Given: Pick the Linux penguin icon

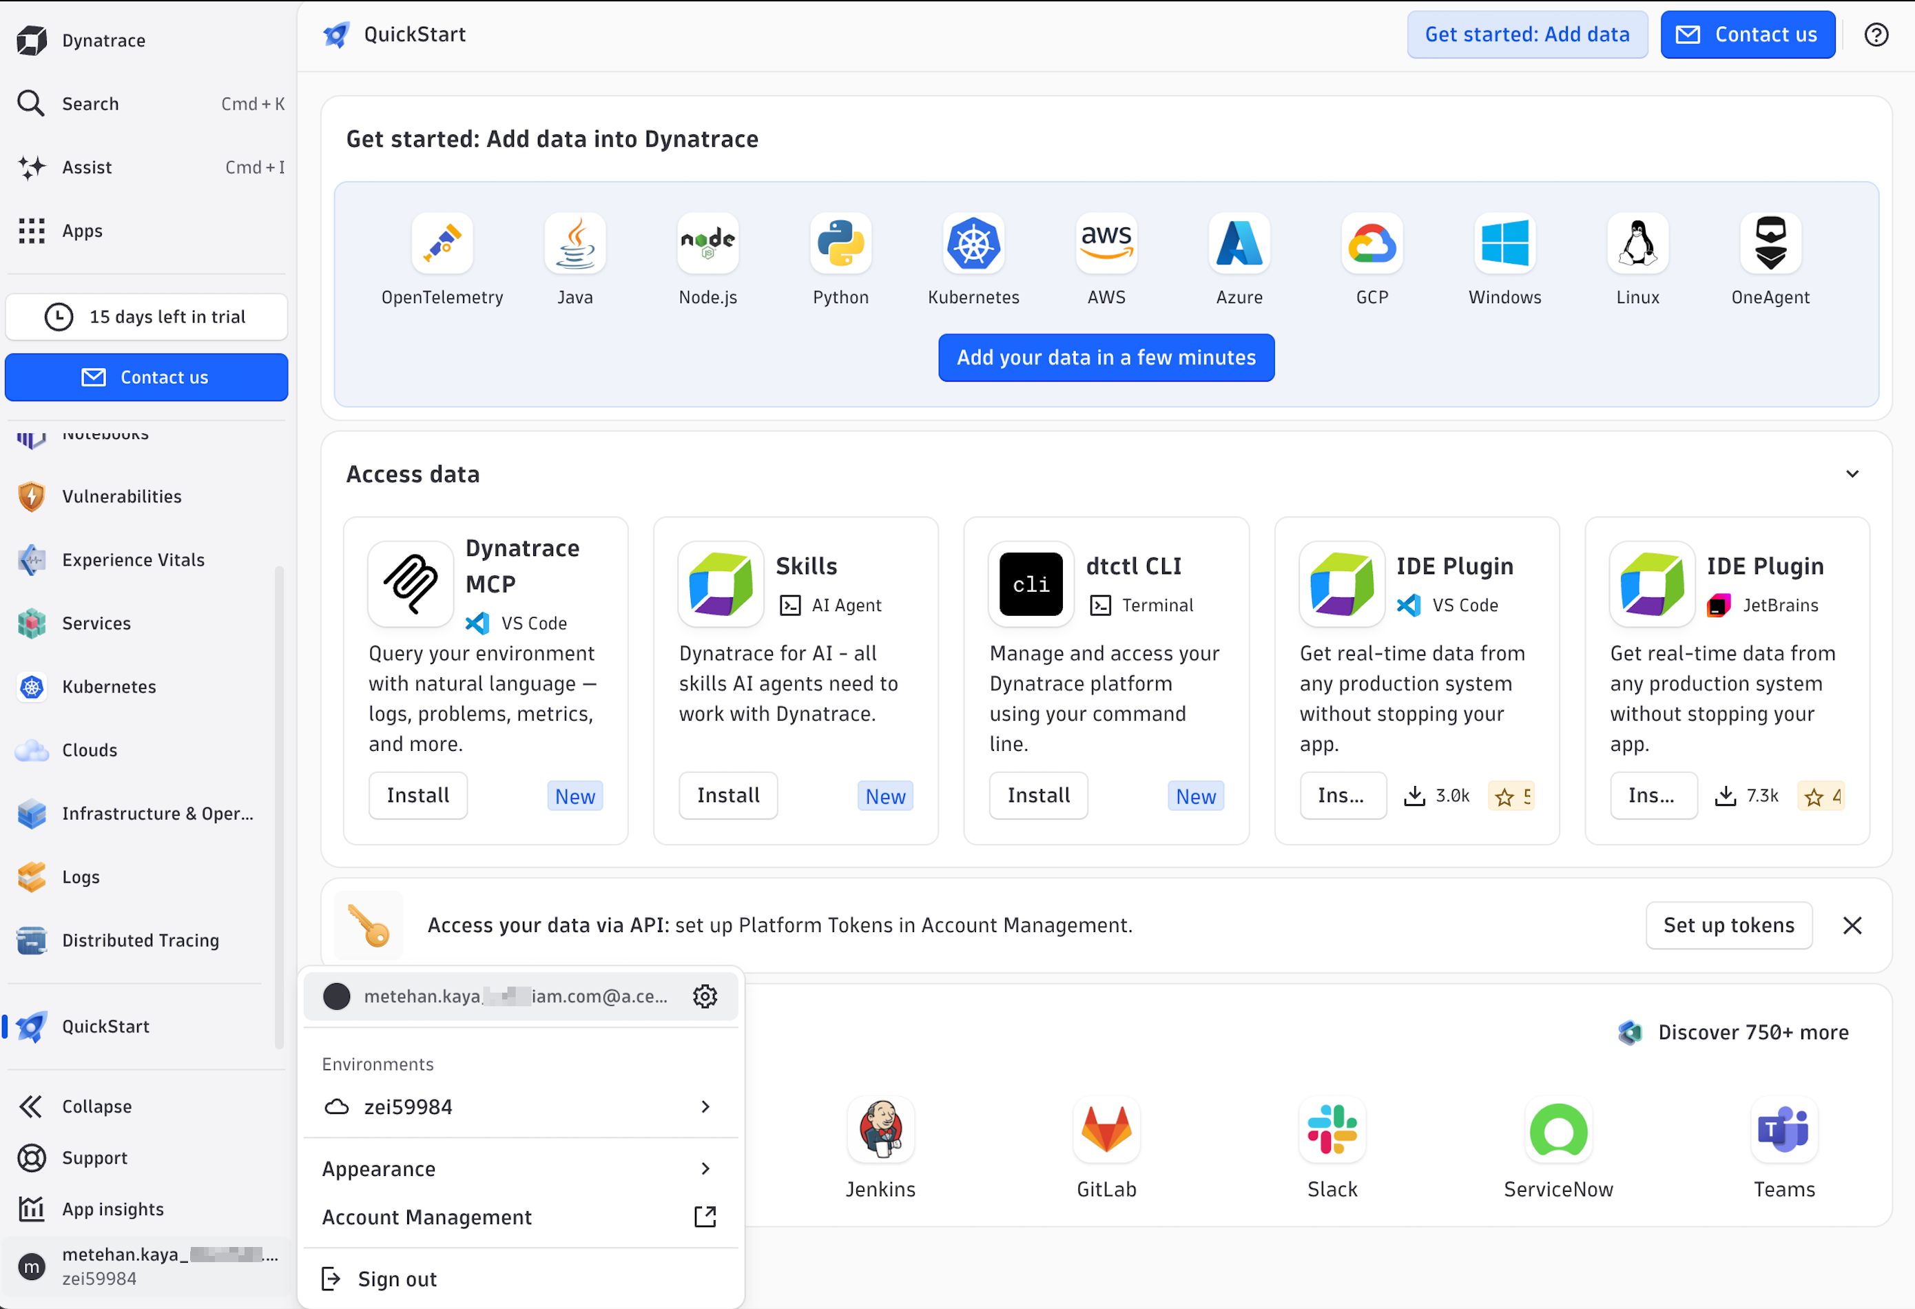Looking at the screenshot, I should 1637,243.
